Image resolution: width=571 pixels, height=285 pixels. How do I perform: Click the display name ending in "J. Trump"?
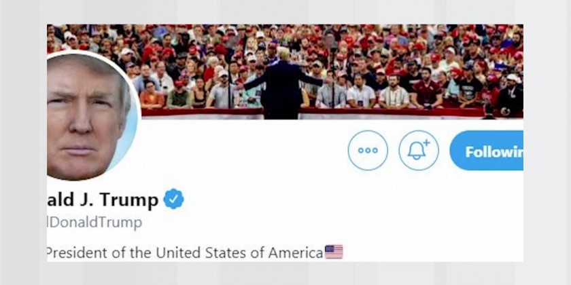[x=103, y=199]
